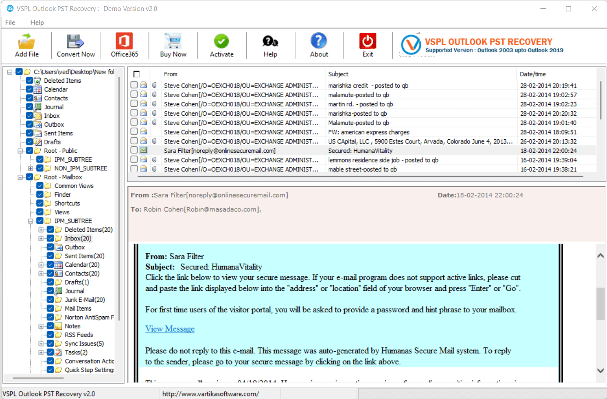
Task: Click the message preview vertical scrollbar thumb
Action: pos(600,304)
